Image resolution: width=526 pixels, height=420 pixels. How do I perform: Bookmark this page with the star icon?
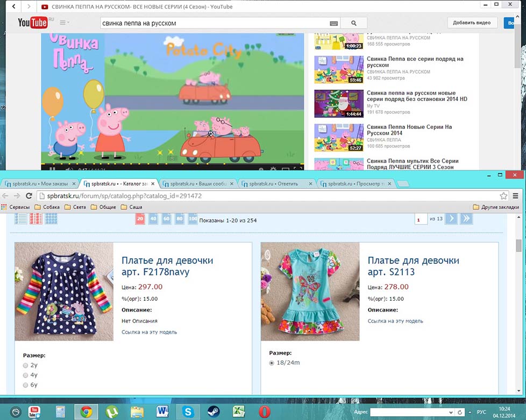click(x=503, y=196)
